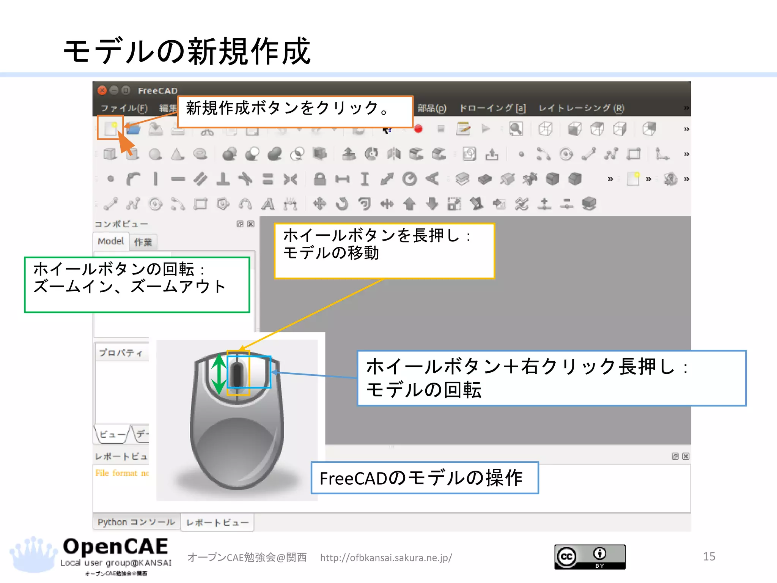Switch to the Model tab
Screen dimensions: 777x583
[x=111, y=241]
